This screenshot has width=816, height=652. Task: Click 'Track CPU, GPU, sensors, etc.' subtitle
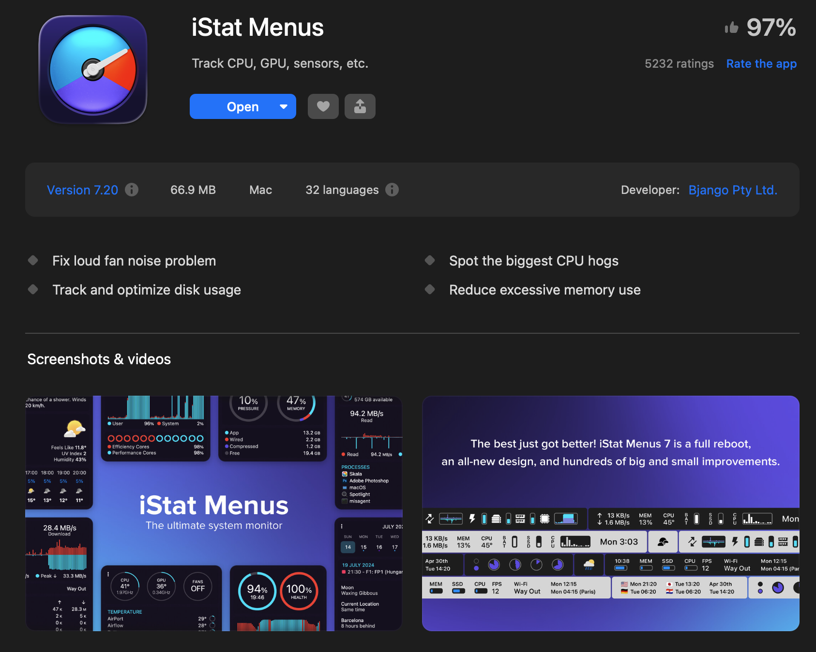point(280,63)
